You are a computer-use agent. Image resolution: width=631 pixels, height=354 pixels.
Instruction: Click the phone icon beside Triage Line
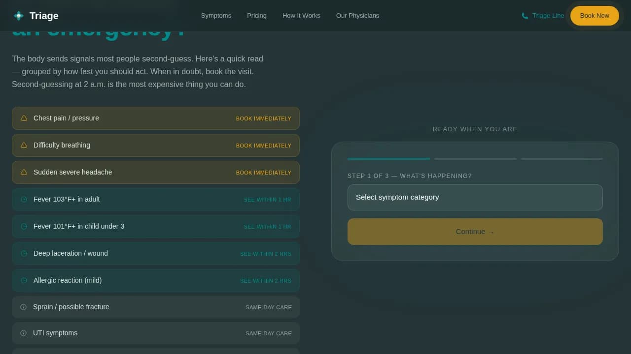point(525,16)
